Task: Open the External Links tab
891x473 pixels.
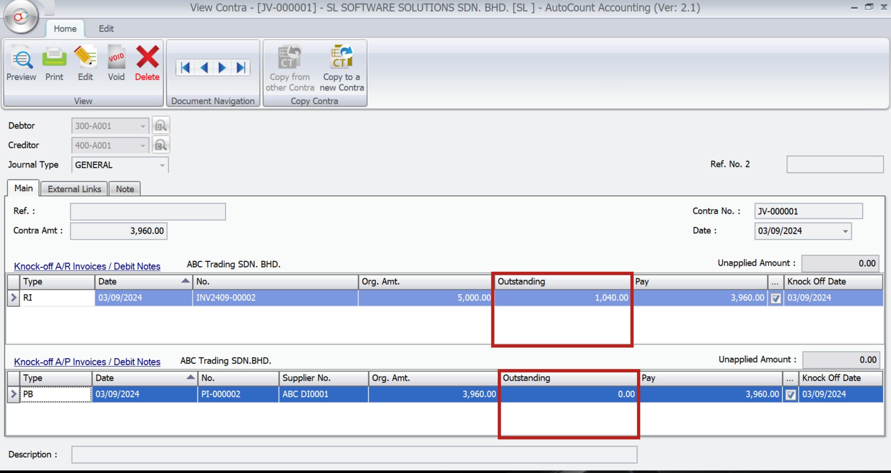Action: (x=74, y=189)
